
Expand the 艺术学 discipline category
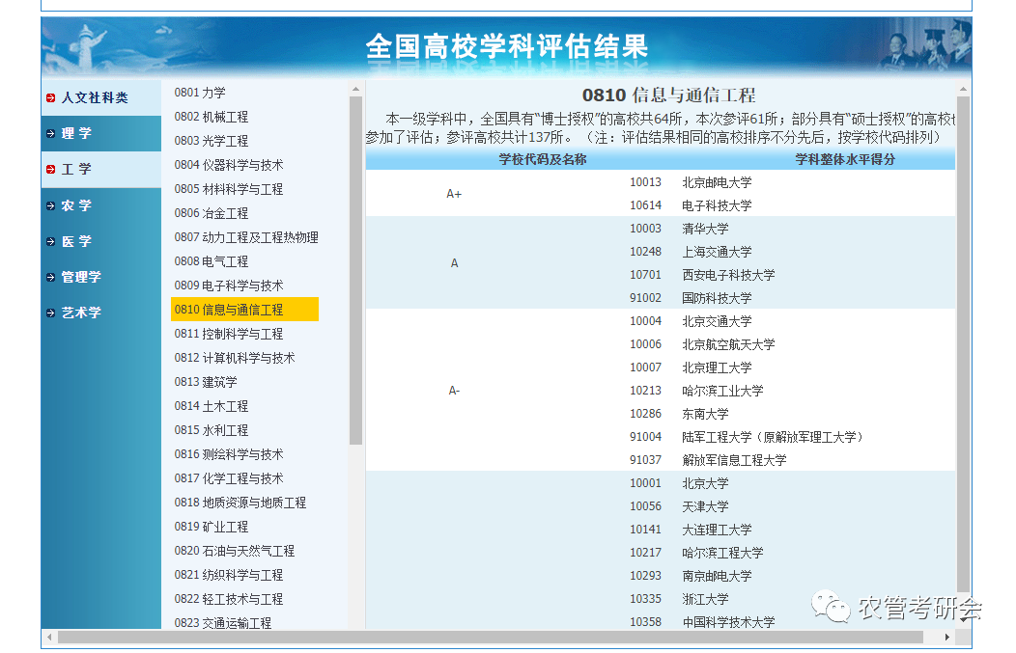click(80, 313)
